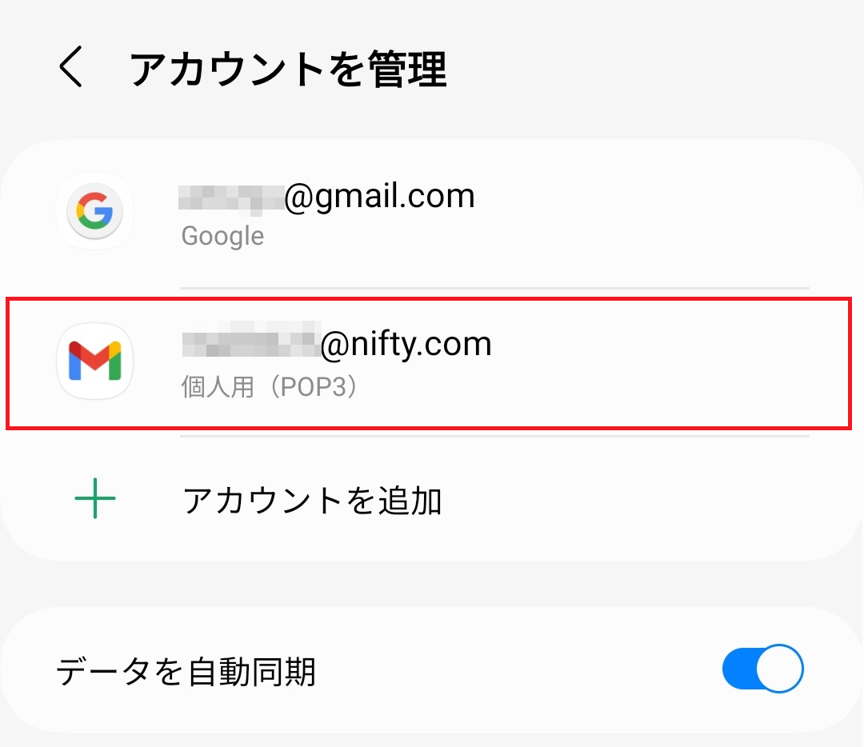This screenshot has height=747, width=864.
Task: Select the アカウントを追加 option
Action: point(312,501)
